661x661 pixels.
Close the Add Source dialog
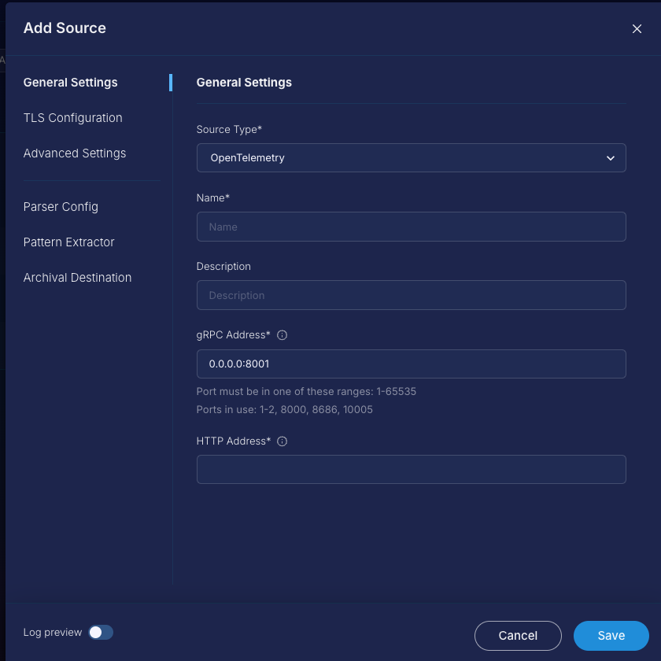coord(637,29)
